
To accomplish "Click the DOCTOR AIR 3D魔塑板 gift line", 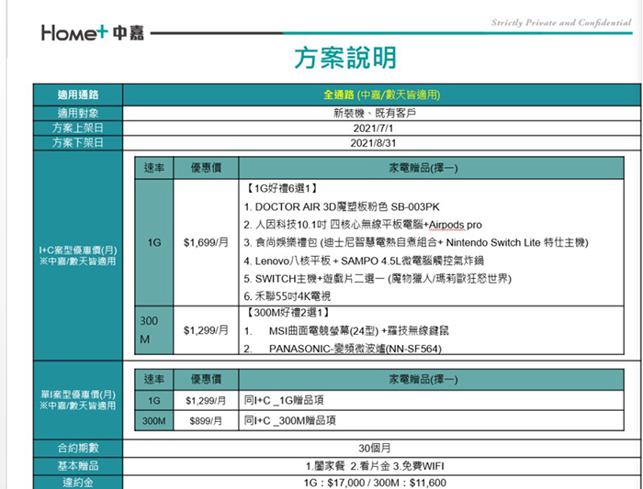I will [342, 206].
